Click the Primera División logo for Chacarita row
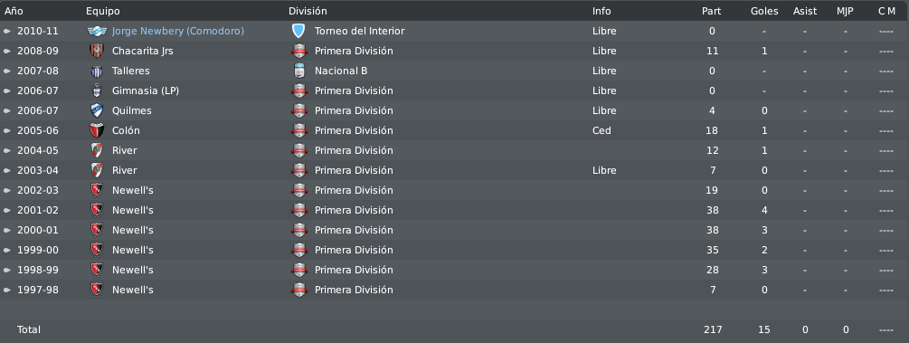909x343 pixels. click(x=298, y=51)
